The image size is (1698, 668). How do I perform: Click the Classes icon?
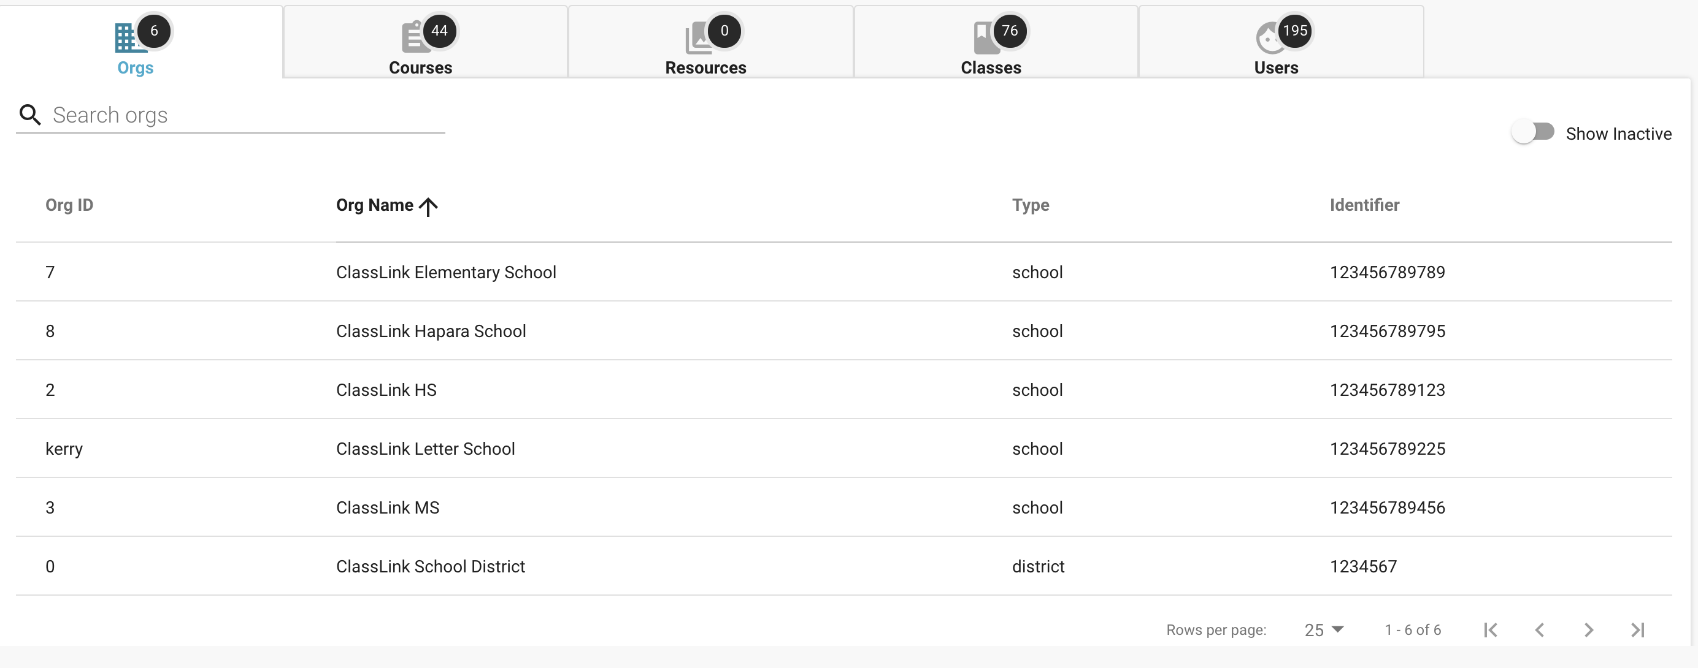[985, 36]
